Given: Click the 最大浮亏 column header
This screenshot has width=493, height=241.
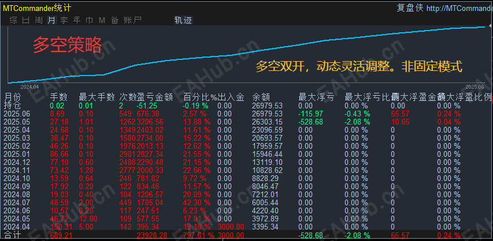Looking at the screenshot, I should [316, 97].
